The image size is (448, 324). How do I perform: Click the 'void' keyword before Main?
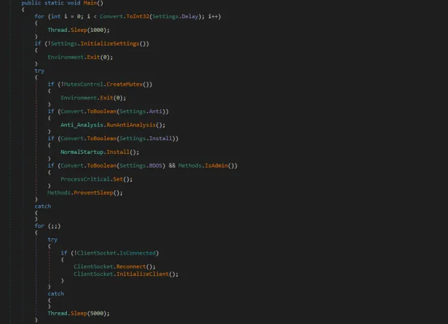74,3
